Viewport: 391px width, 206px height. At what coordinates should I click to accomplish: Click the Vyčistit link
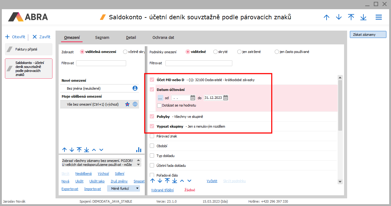point(212,181)
